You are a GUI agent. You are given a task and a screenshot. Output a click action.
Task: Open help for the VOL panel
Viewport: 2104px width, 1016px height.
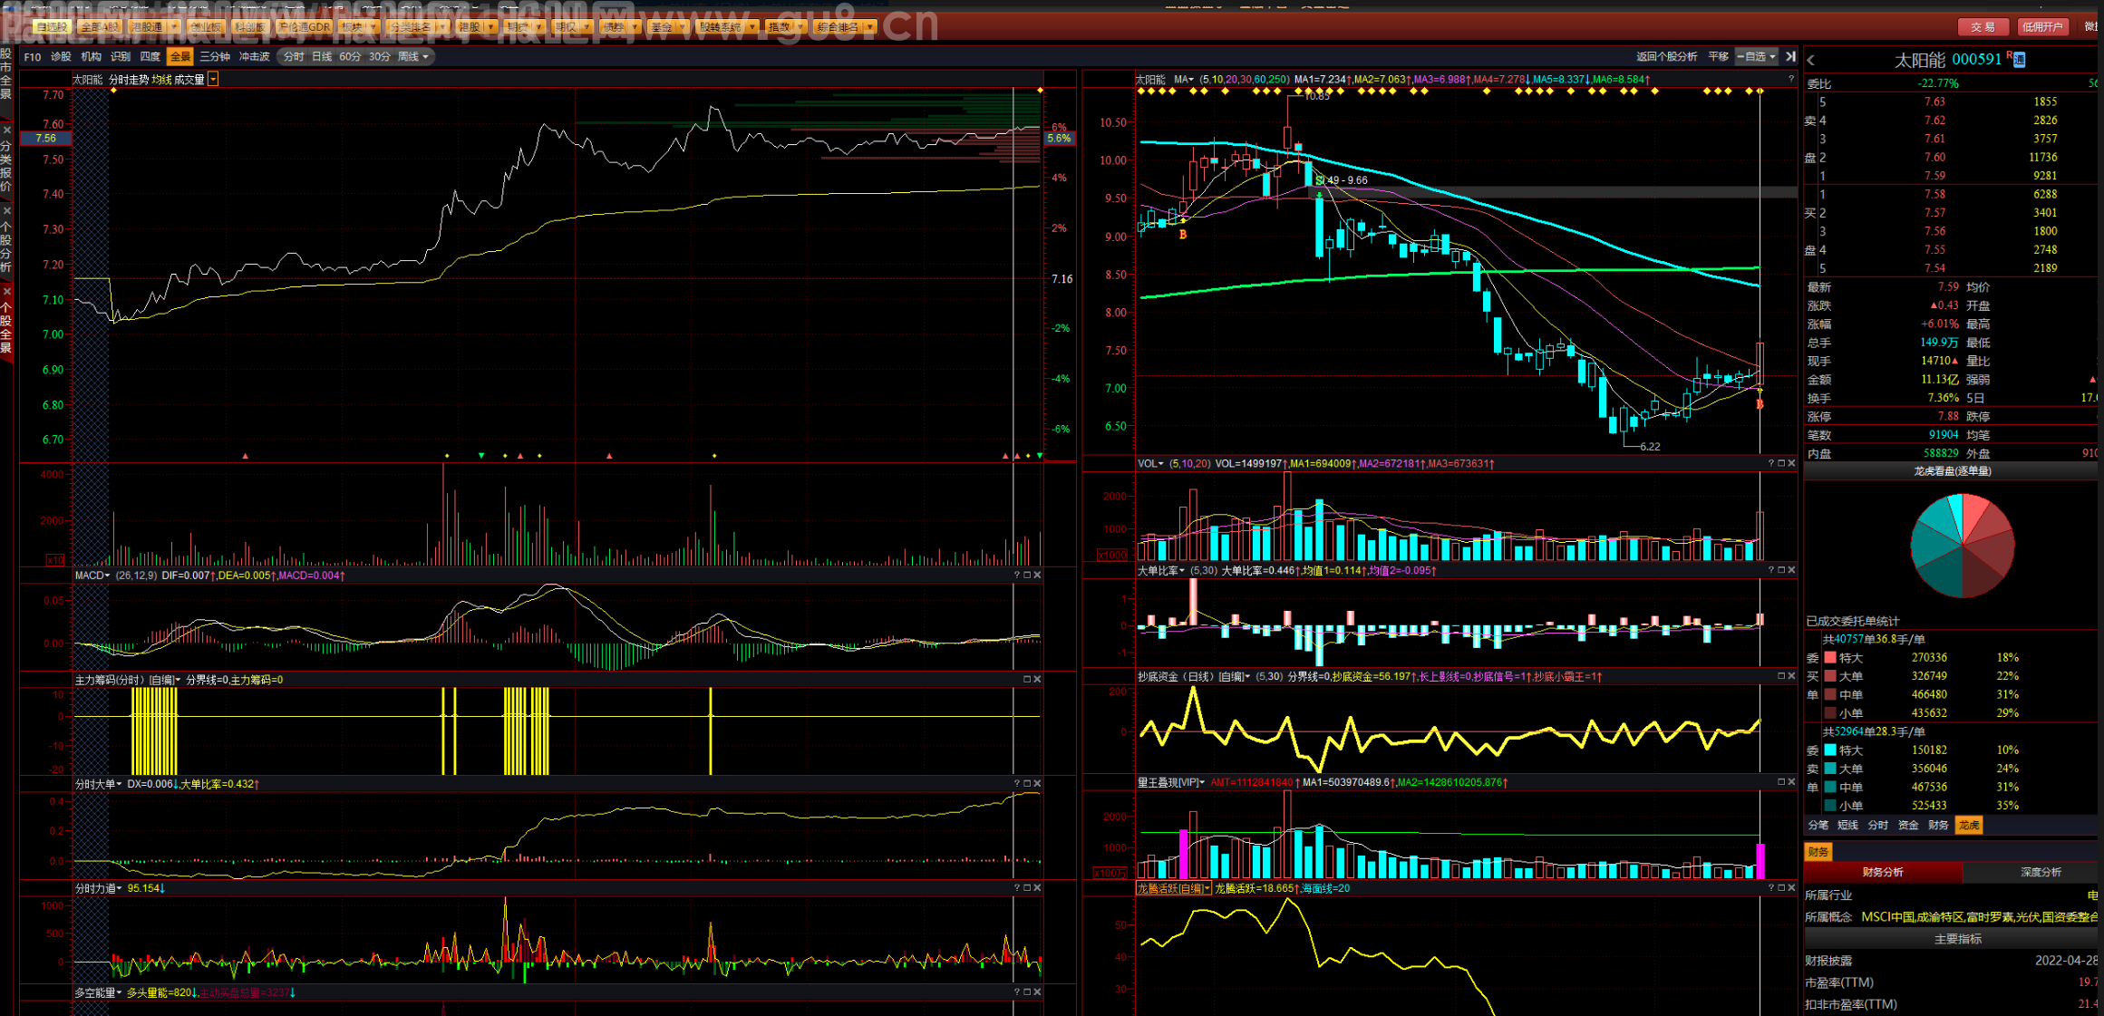click(1771, 463)
